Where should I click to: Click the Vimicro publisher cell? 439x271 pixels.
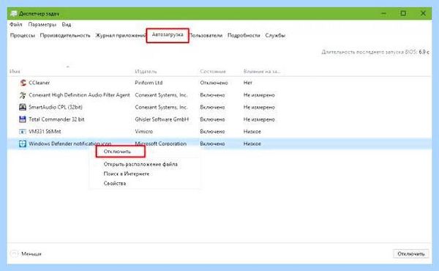pos(144,131)
